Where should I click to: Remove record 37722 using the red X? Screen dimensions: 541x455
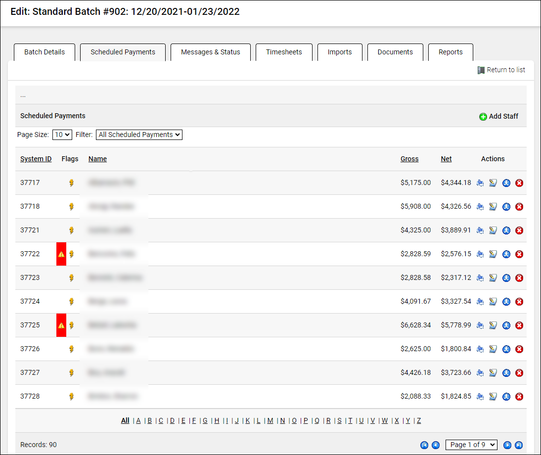click(519, 254)
